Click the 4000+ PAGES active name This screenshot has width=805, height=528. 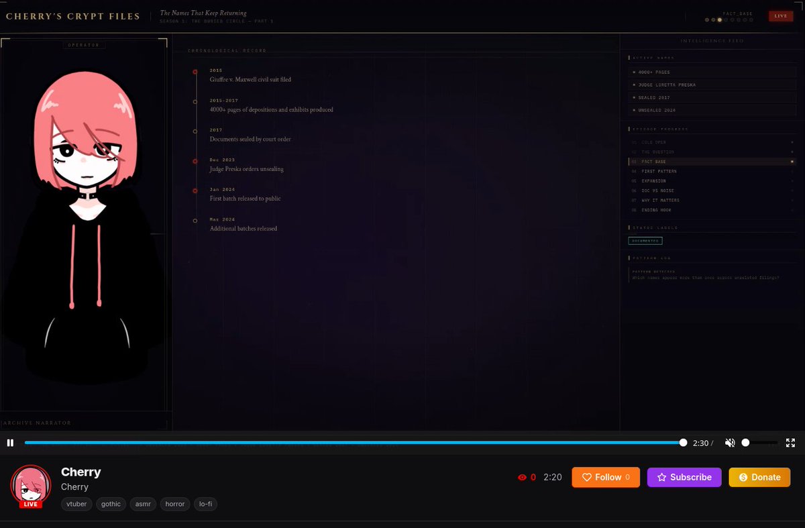pyautogui.click(x=712, y=72)
